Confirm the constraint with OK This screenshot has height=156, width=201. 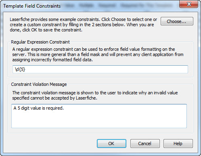point(111,144)
